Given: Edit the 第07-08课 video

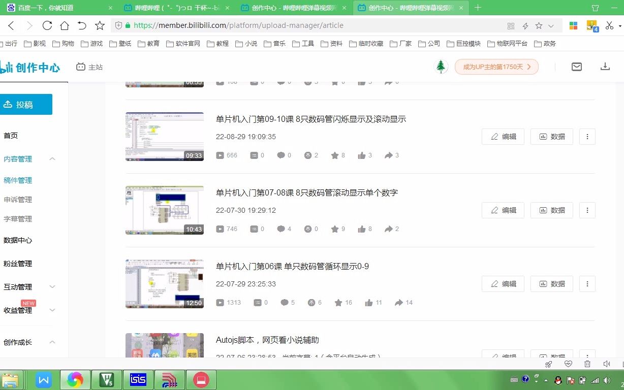Looking at the screenshot, I should pyautogui.click(x=503, y=210).
